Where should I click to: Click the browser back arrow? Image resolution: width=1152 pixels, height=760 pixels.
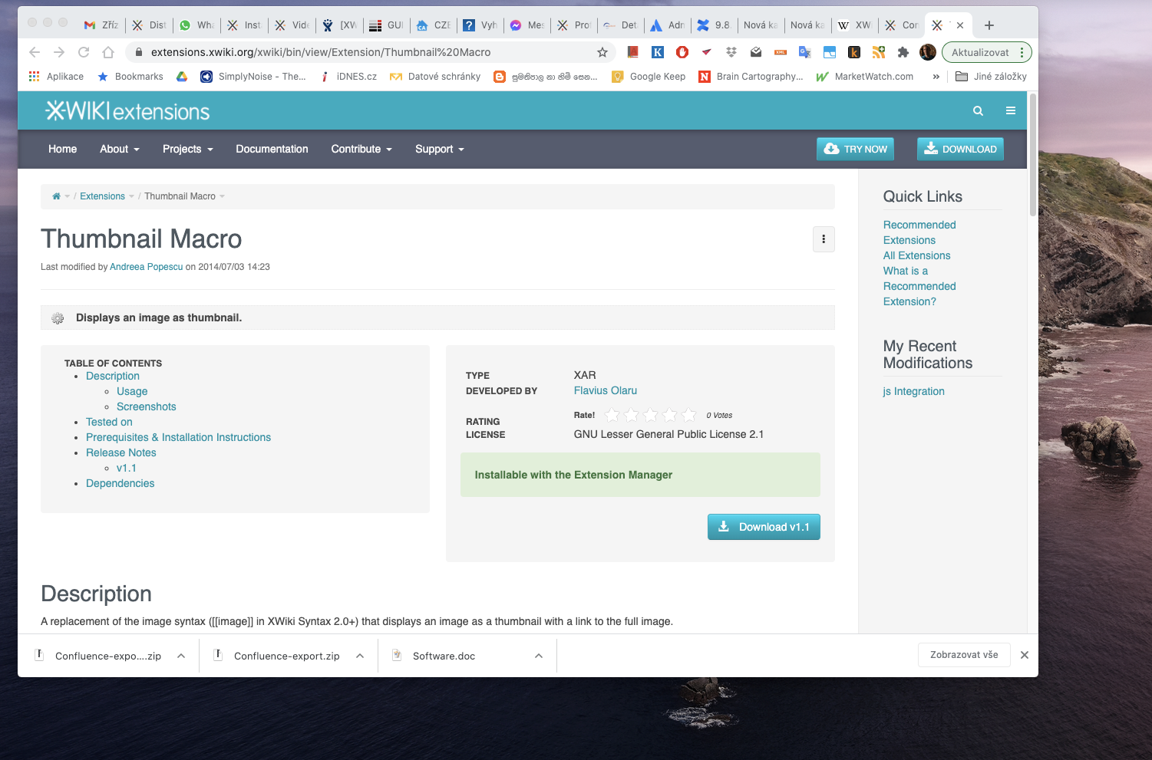tap(34, 52)
